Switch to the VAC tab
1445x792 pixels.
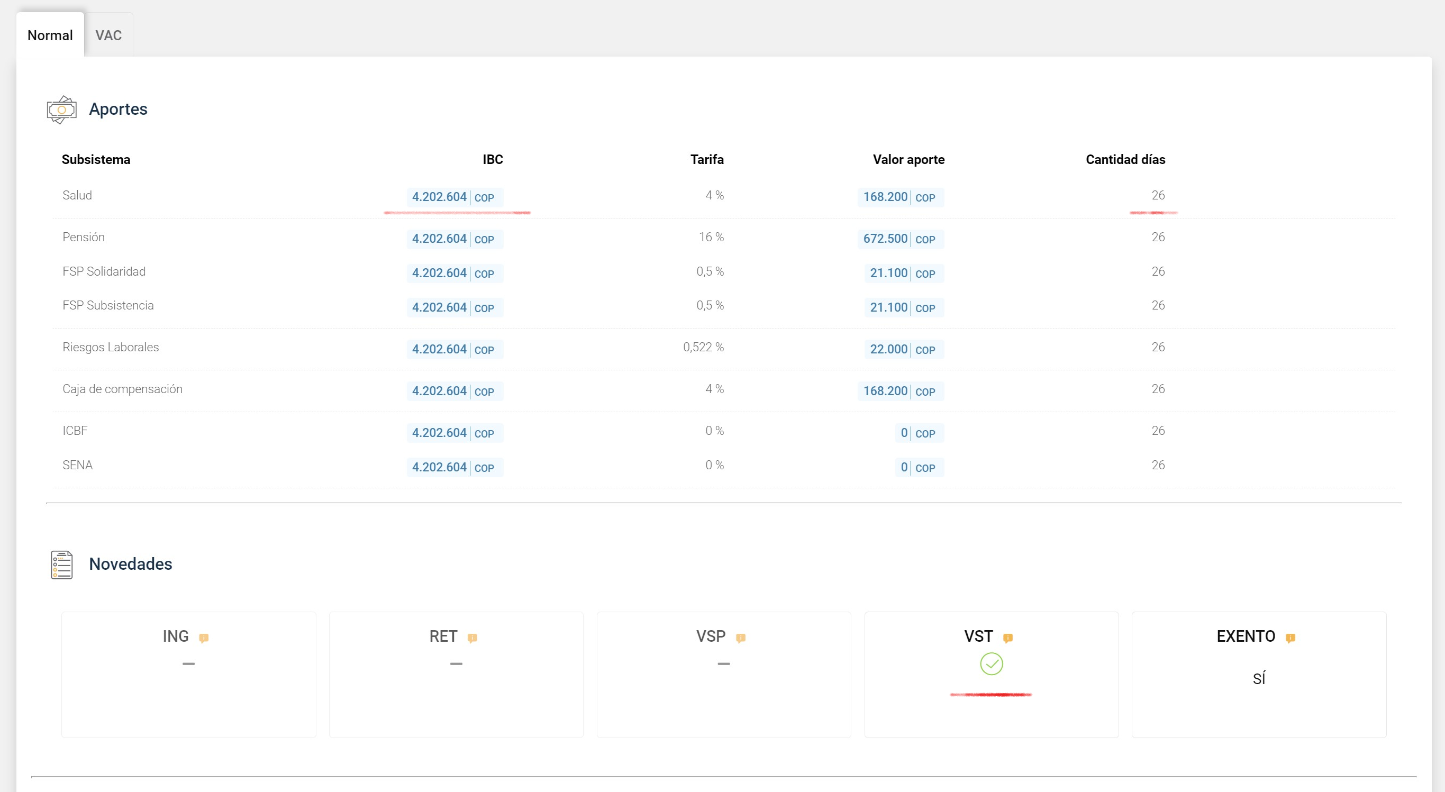click(x=108, y=35)
